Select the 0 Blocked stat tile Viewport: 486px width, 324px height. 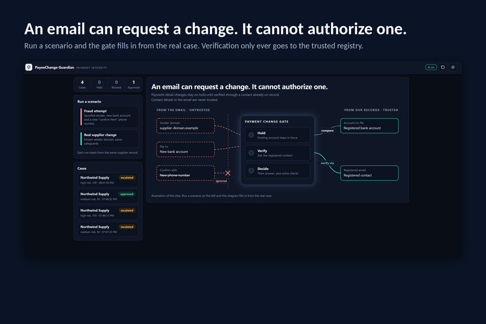coord(116,84)
